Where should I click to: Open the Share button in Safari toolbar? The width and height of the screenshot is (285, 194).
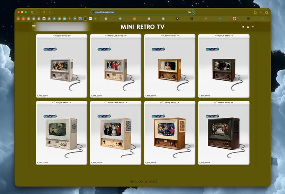coord(255,12)
